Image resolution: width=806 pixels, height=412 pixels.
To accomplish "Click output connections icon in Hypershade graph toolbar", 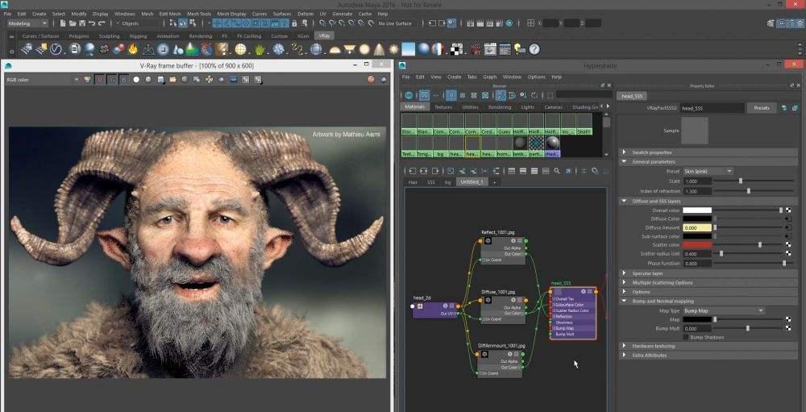I will pyautogui.click(x=436, y=171).
